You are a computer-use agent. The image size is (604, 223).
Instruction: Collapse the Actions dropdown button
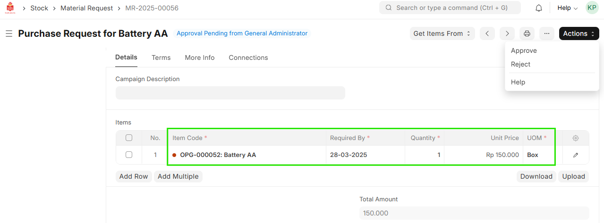pyautogui.click(x=578, y=33)
